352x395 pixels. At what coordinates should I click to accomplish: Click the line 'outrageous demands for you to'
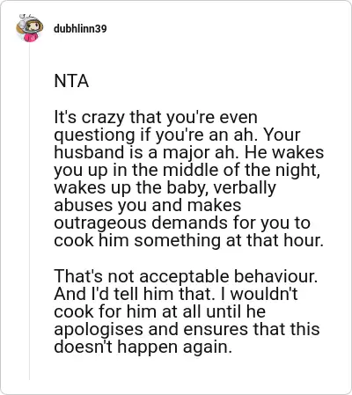pos(182,223)
